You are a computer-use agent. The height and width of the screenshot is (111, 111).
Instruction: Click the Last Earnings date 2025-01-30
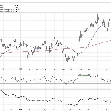(x=15, y=10)
